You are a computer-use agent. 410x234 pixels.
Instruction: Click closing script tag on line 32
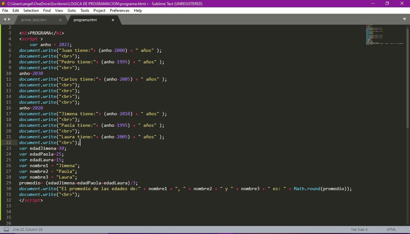(31, 200)
